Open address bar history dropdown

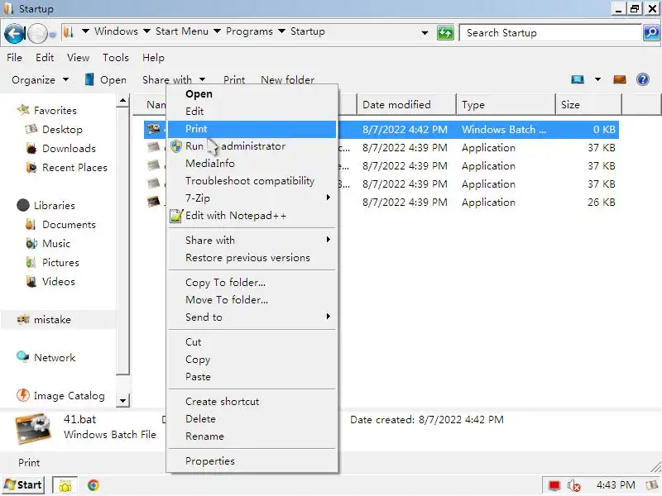tap(425, 32)
